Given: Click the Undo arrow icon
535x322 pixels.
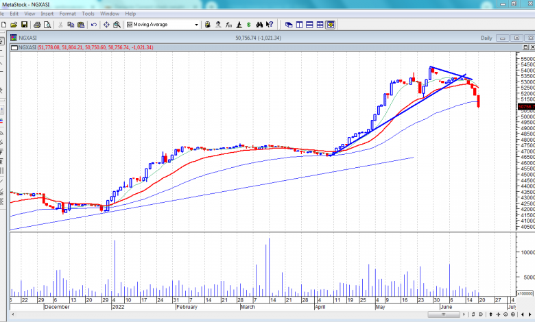Looking at the screenshot, I should click(94, 25).
